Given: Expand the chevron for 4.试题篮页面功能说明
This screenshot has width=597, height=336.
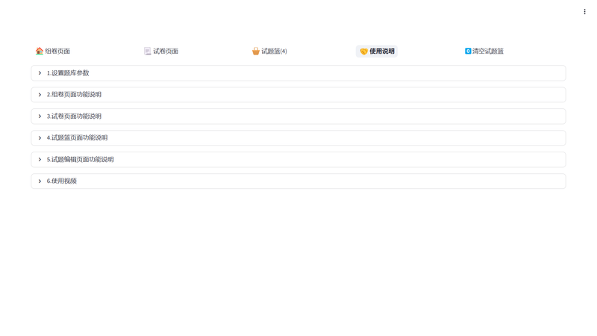Looking at the screenshot, I should (40, 138).
